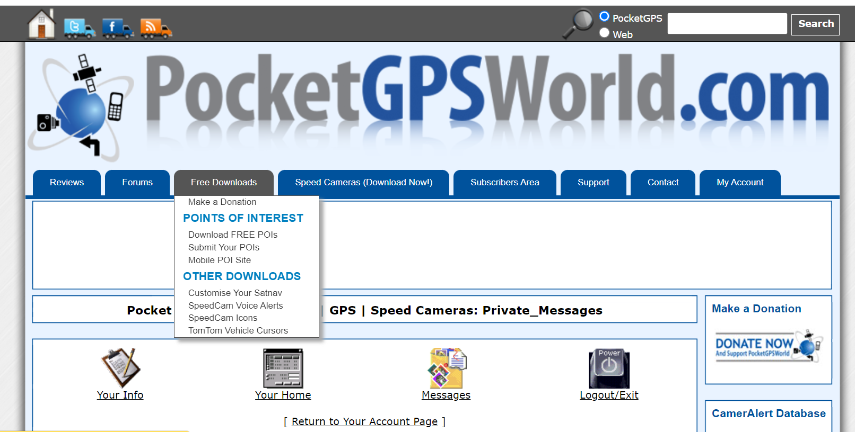Choose Download FREE POIs menu entry
Screen dimensions: 855x432
pos(232,235)
